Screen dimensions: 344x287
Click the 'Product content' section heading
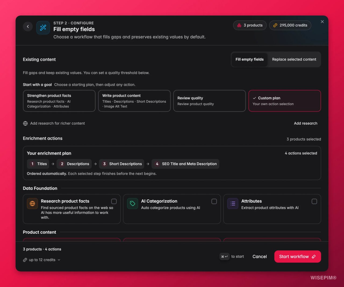tap(40, 232)
